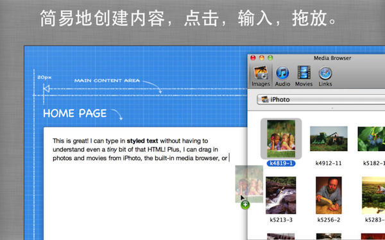Select the k5213-3 waterfall photo thumbnail
The image size is (385, 240).
coord(280,195)
